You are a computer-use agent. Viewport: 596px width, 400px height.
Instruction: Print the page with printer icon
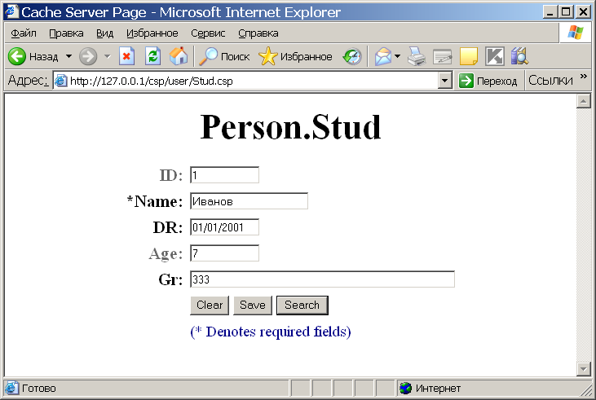point(417,56)
